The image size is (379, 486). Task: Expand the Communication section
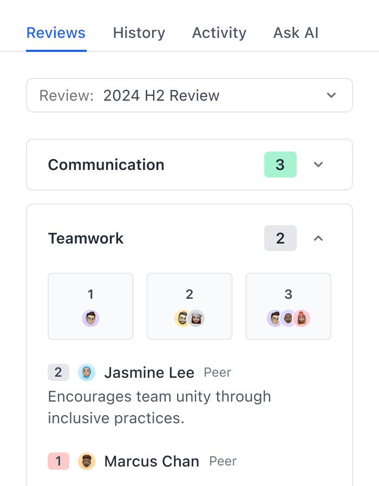318,165
